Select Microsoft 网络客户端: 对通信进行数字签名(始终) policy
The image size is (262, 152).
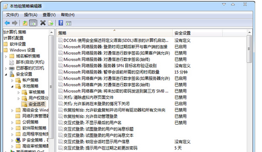click(107, 85)
